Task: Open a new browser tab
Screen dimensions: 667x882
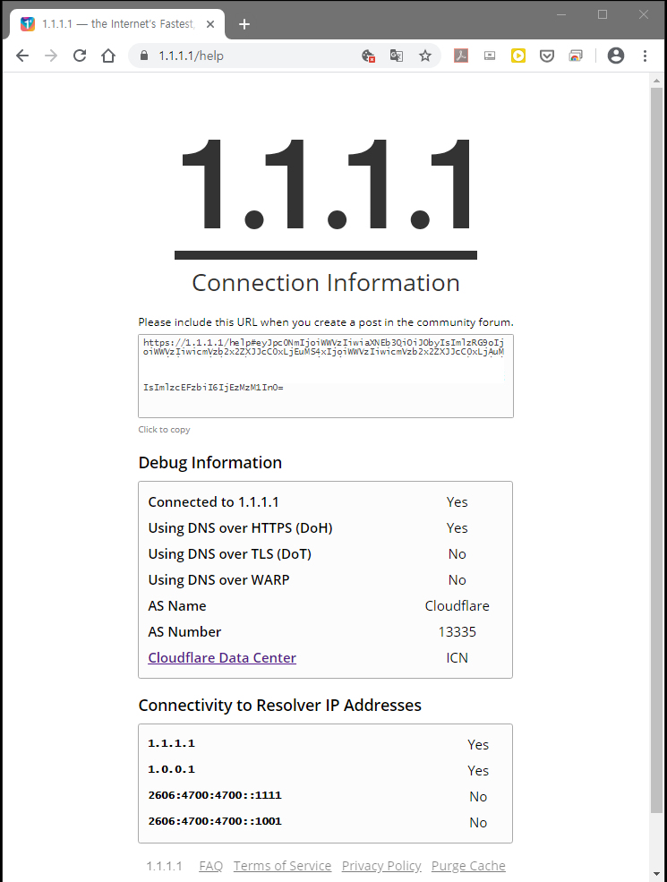Action: [x=244, y=24]
